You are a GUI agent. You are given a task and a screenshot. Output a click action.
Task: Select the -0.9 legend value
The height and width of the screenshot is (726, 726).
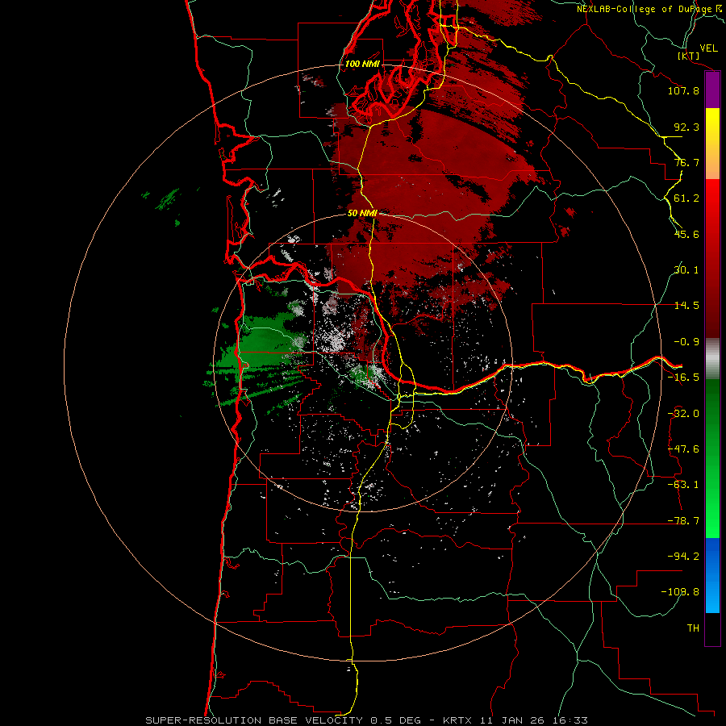click(686, 342)
